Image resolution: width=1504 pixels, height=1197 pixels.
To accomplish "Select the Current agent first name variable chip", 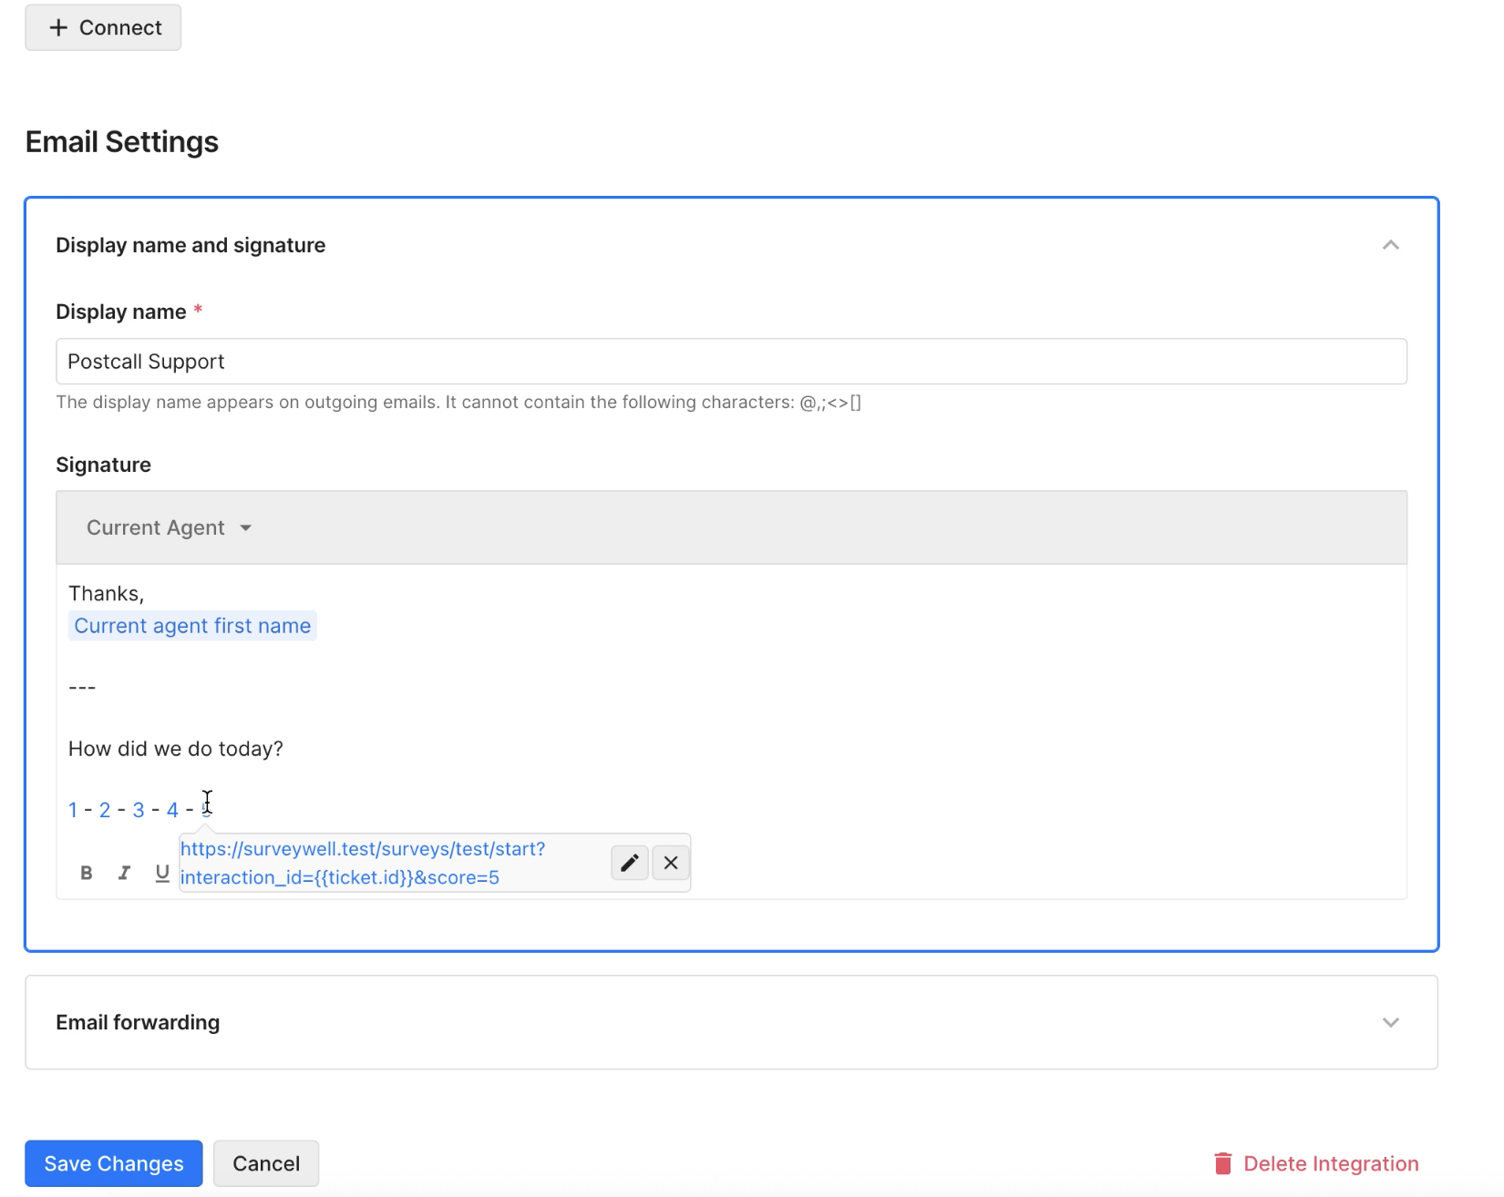I will (192, 626).
